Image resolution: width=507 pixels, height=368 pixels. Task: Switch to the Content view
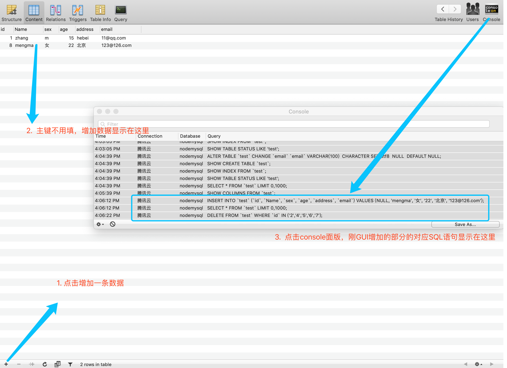tap(34, 13)
